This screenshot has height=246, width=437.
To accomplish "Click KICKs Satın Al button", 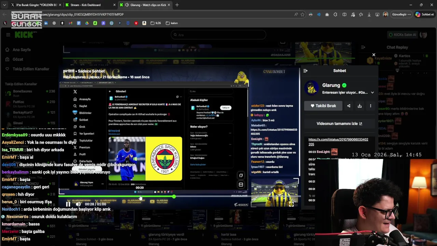I will pos(403,35).
